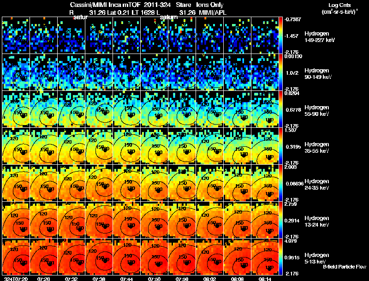Screen dimensions: 369x281
Task: Click the 0.2914 colorbar value
Action: 292,221
